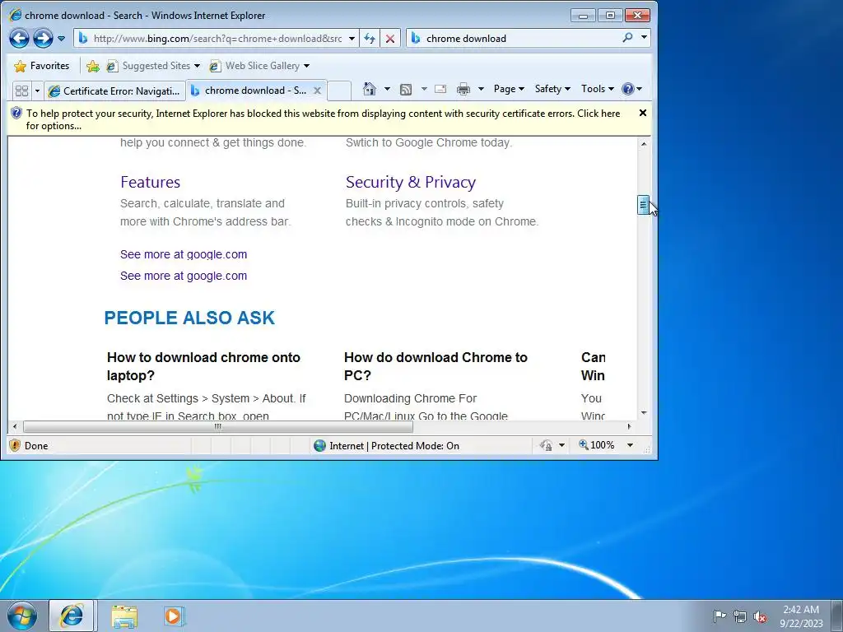Open the Favorites center
The height and width of the screenshot is (632, 843).
[42, 66]
